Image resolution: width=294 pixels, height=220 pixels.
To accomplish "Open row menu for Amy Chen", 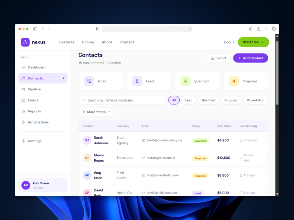I will pyautogui.click(x=267, y=175).
